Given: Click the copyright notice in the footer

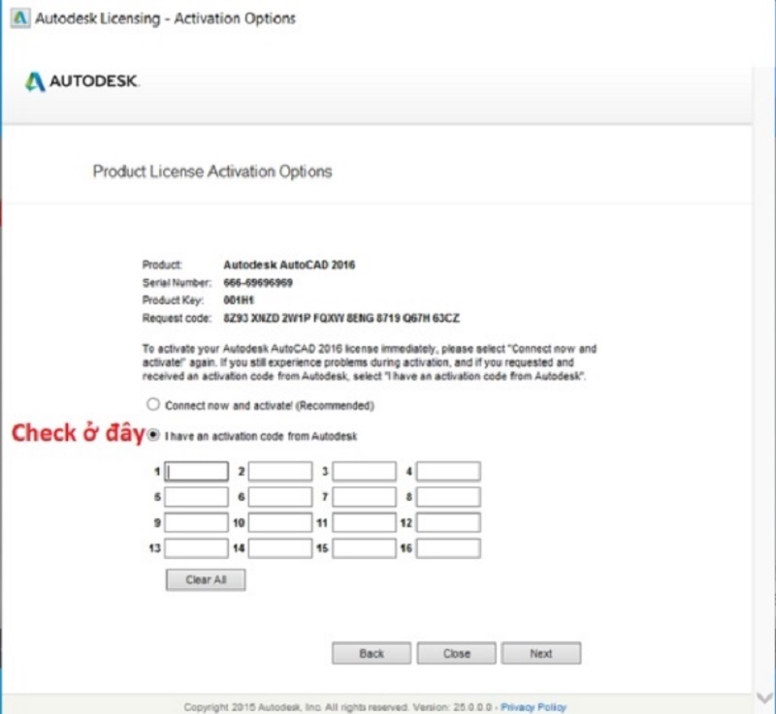Looking at the screenshot, I should (x=338, y=707).
